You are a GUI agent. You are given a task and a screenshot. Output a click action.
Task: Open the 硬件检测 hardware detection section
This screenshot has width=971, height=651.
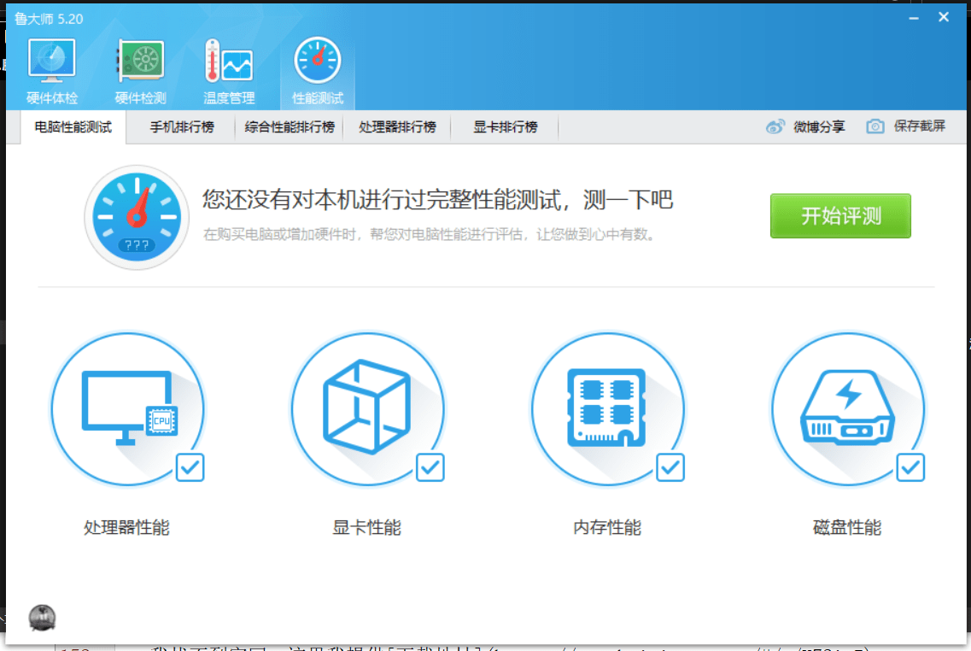[x=140, y=71]
